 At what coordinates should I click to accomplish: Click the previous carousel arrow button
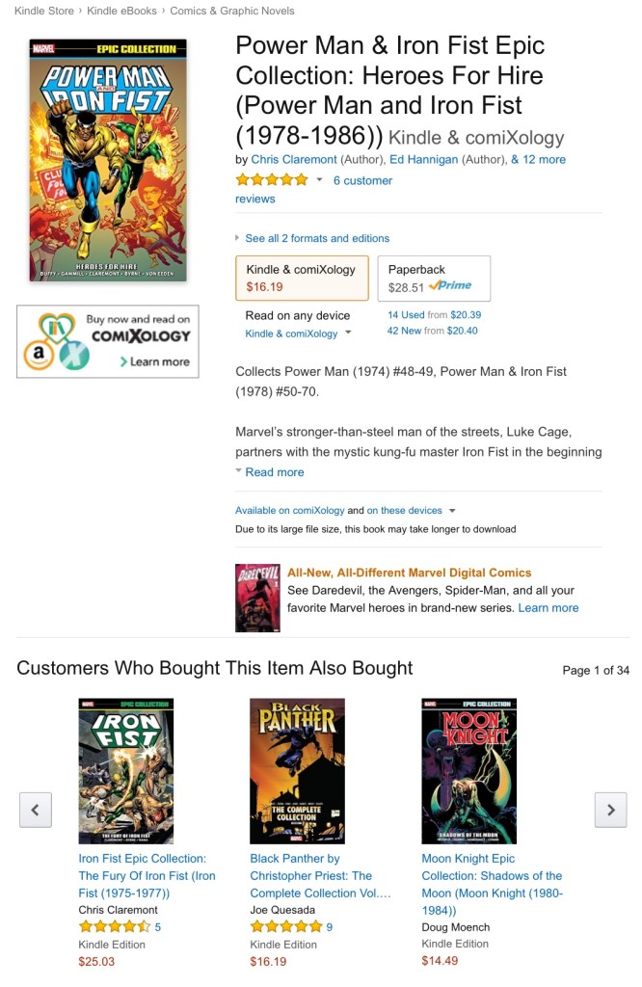[x=35, y=810]
